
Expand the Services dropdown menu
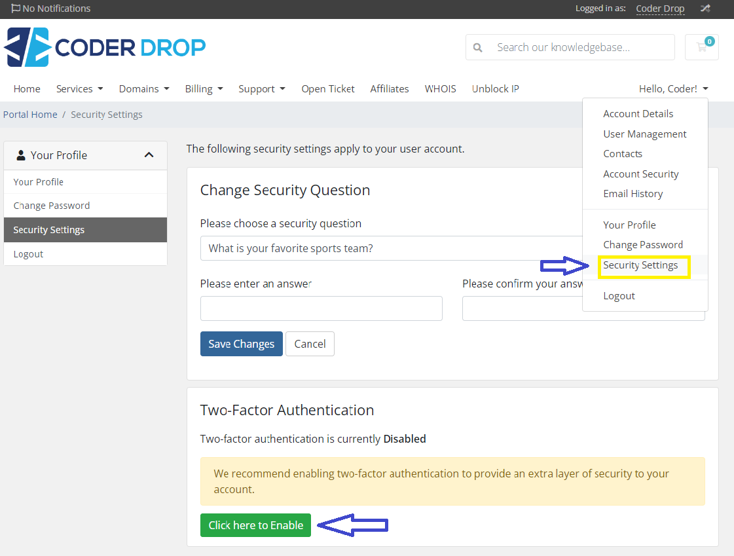point(80,89)
